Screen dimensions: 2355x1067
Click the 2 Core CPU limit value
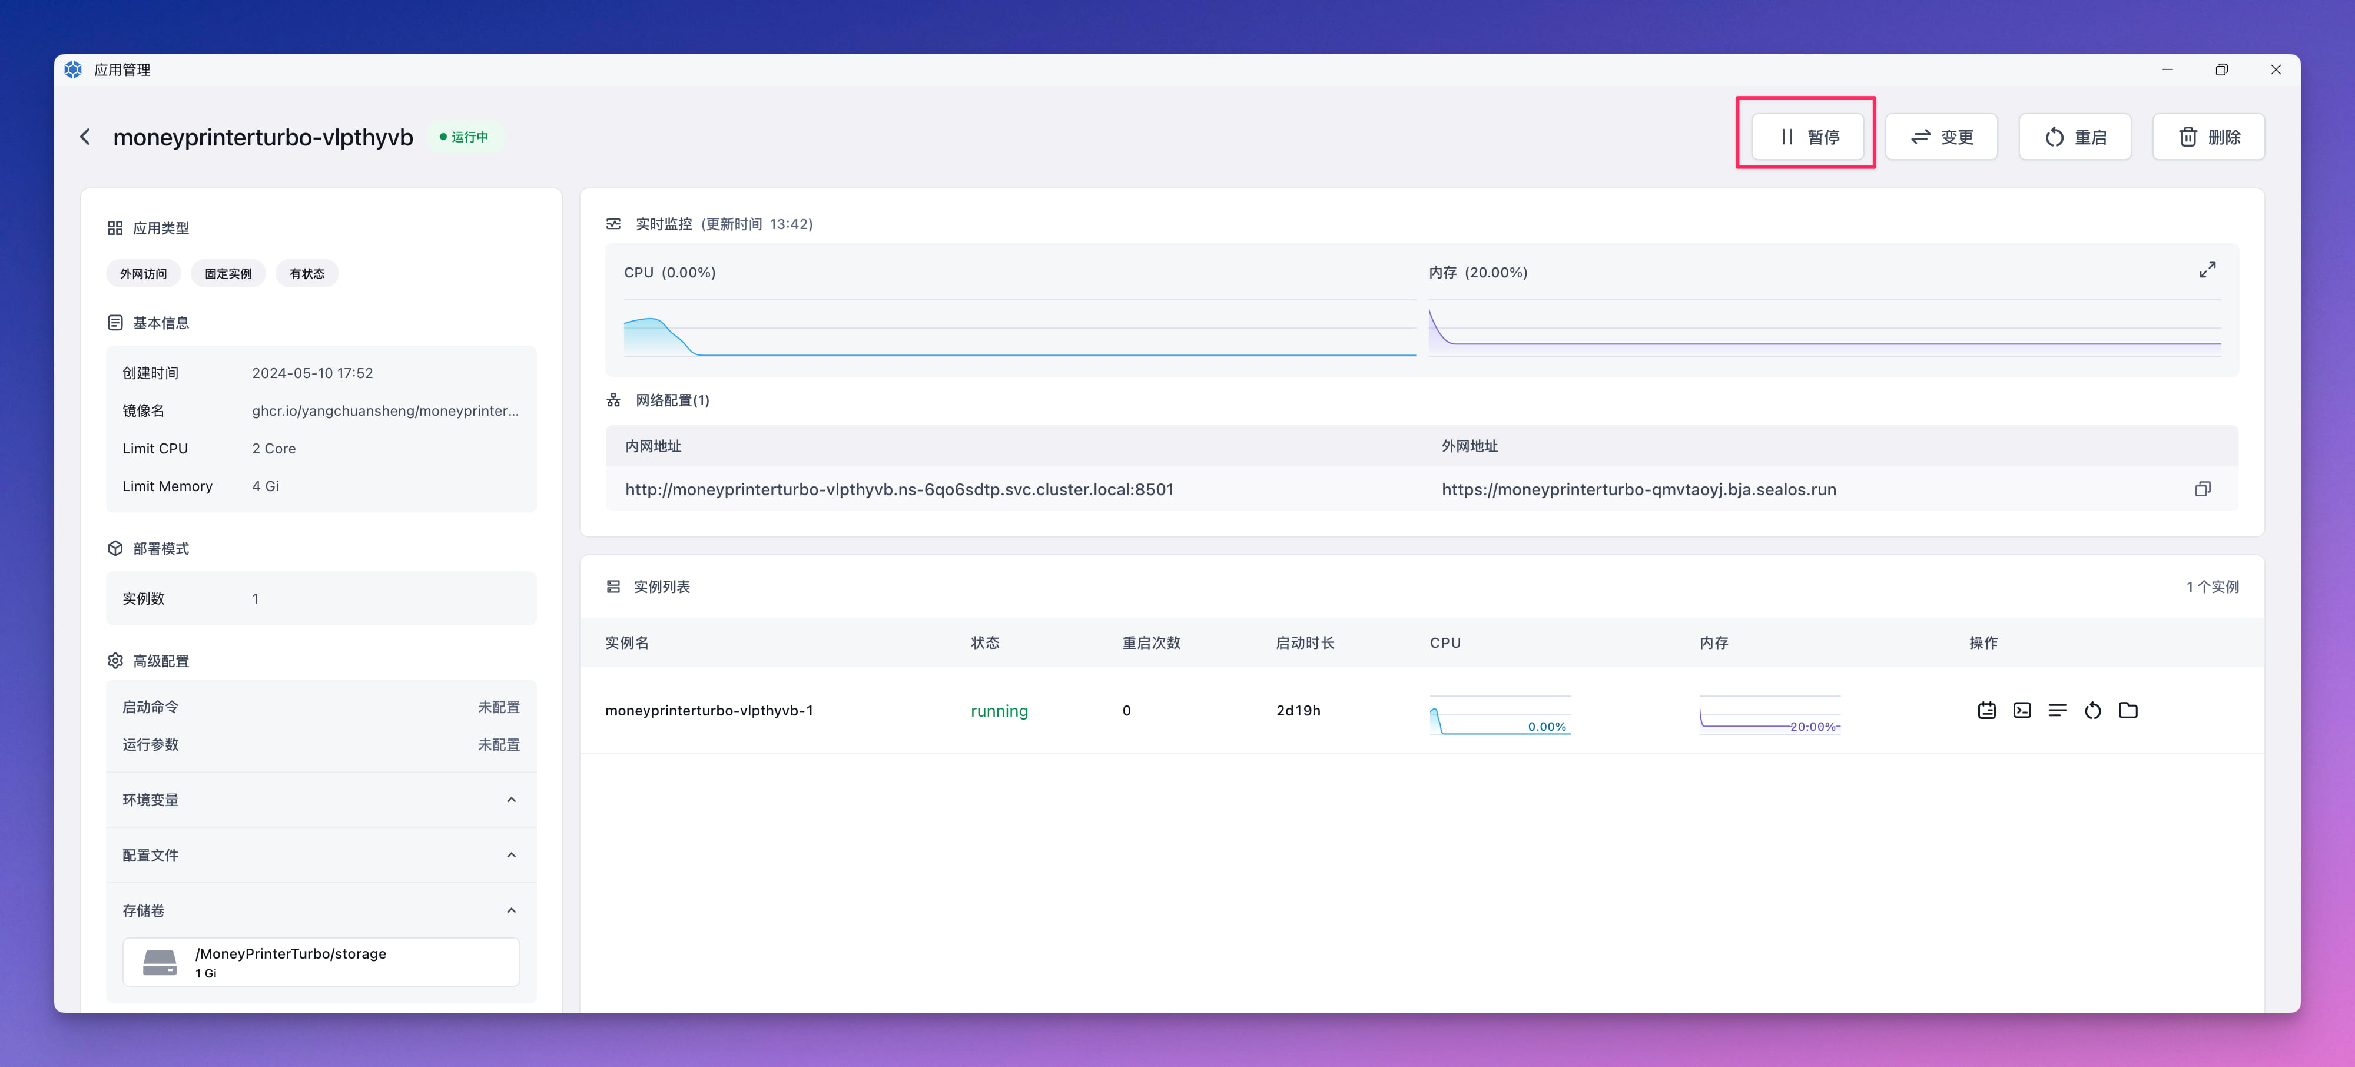[274, 449]
